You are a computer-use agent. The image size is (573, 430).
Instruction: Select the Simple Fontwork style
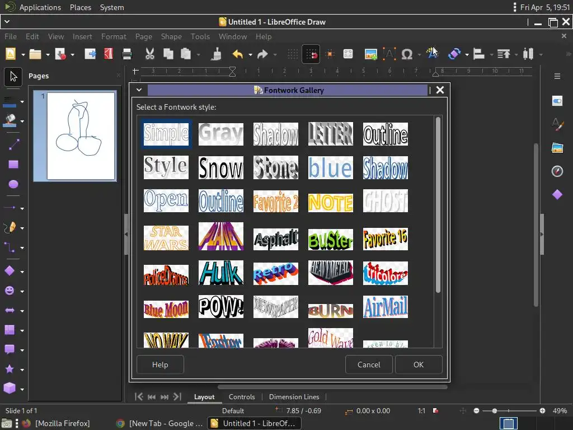point(166,134)
